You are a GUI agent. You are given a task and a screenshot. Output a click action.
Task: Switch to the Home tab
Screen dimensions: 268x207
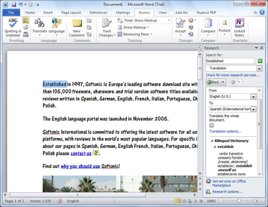[30, 12]
